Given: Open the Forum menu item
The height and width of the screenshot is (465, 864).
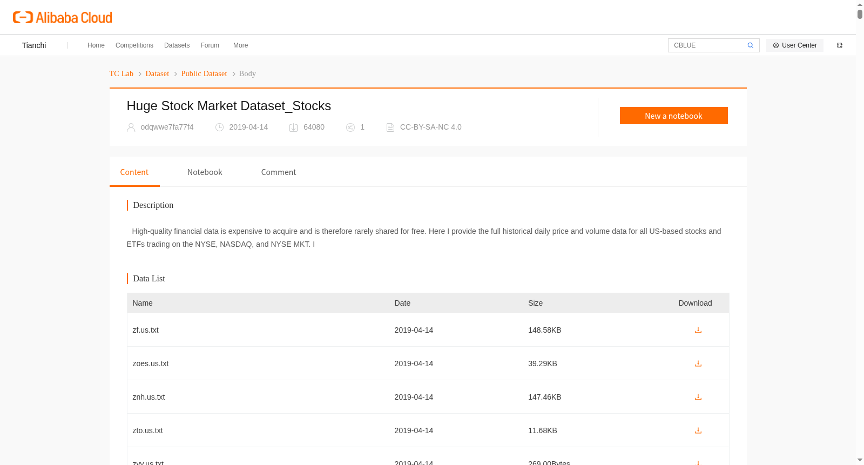Looking at the screenshot, I should coord(210,45).
